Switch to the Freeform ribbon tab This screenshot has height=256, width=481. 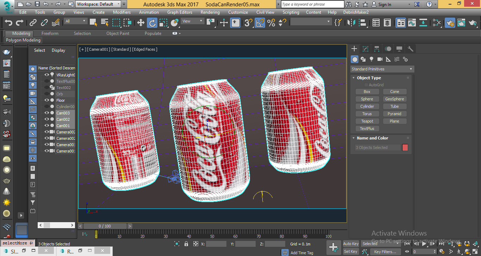pos(50,33)
